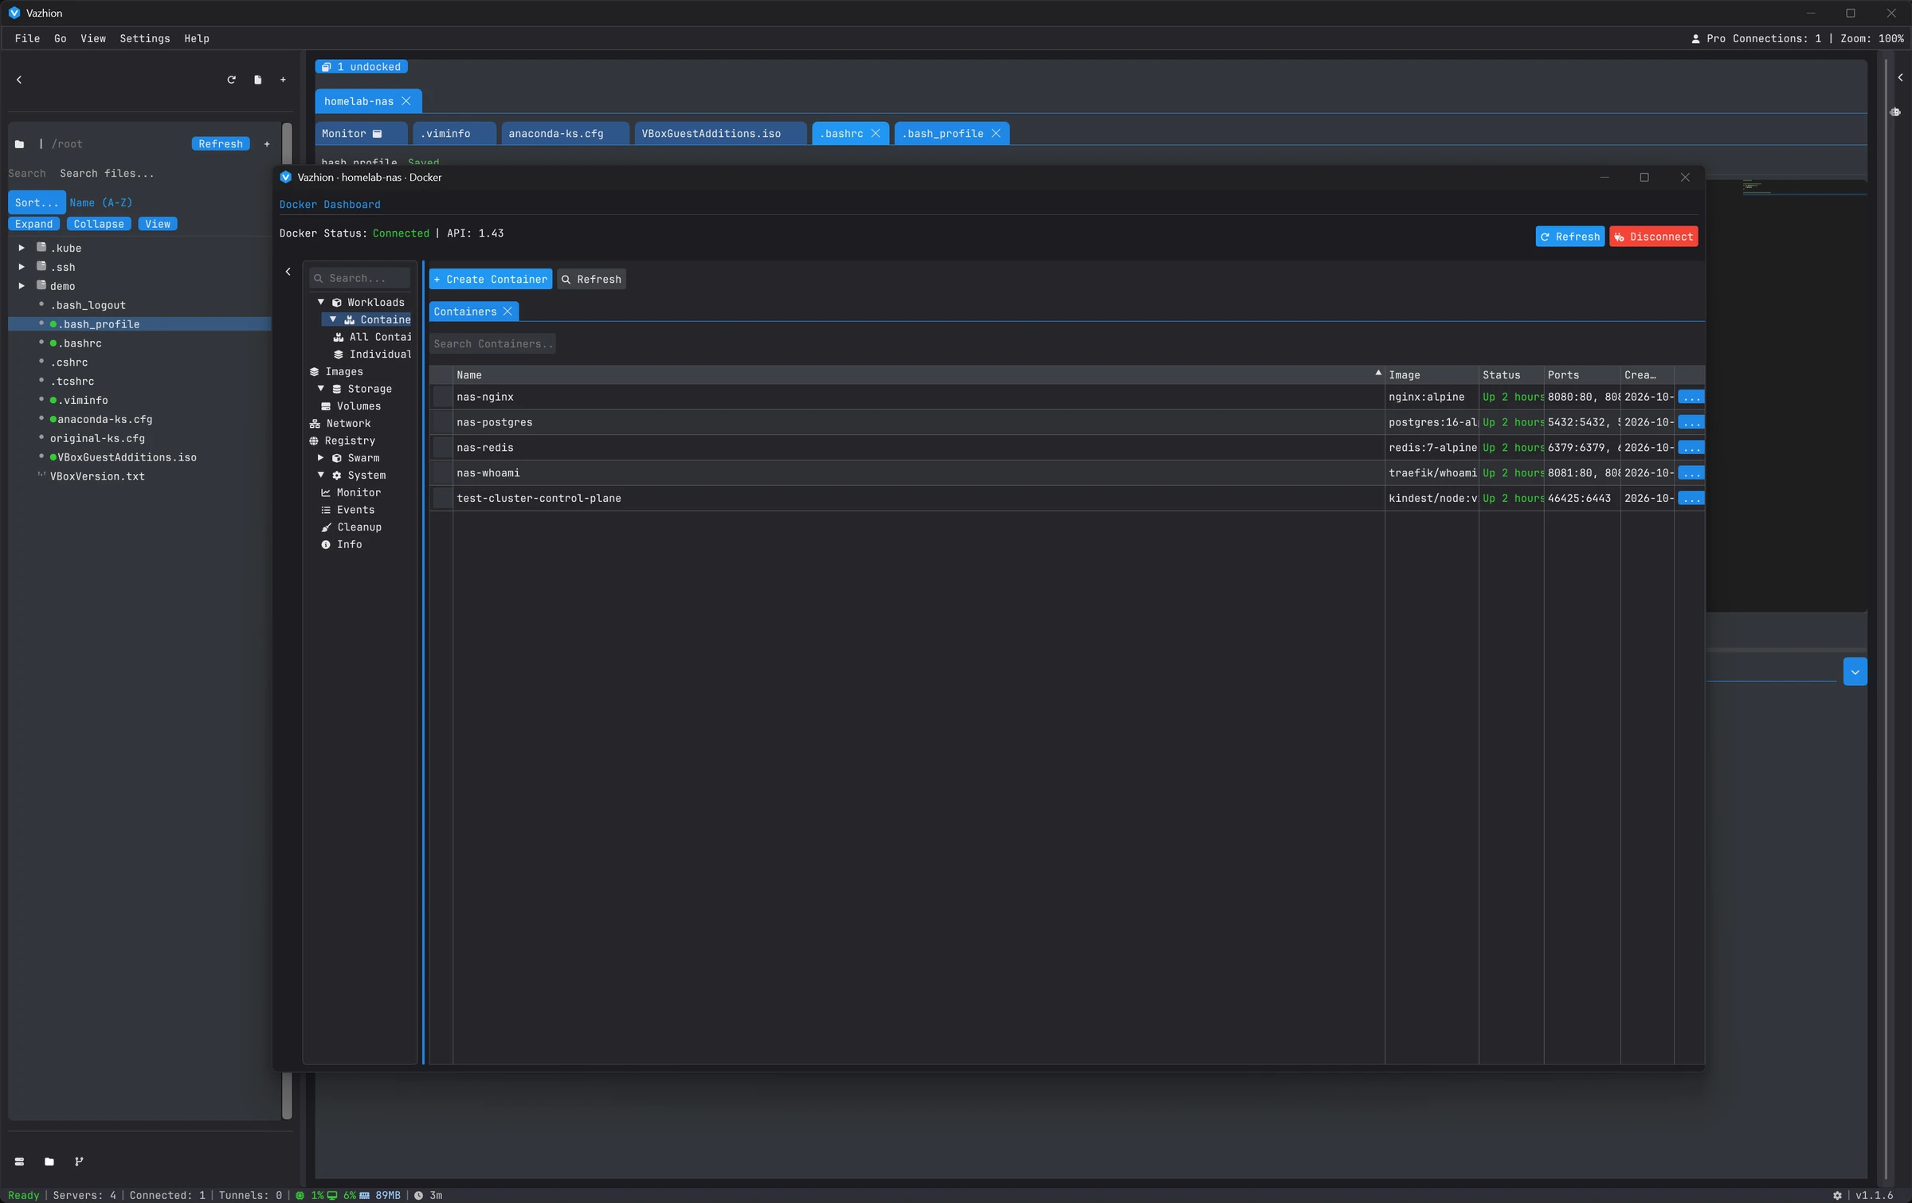
Task: Click the Create Container button
Action: (491, 280)
